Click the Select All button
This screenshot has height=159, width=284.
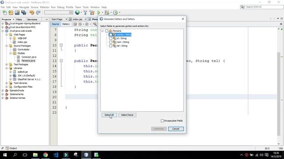[109, 115]
